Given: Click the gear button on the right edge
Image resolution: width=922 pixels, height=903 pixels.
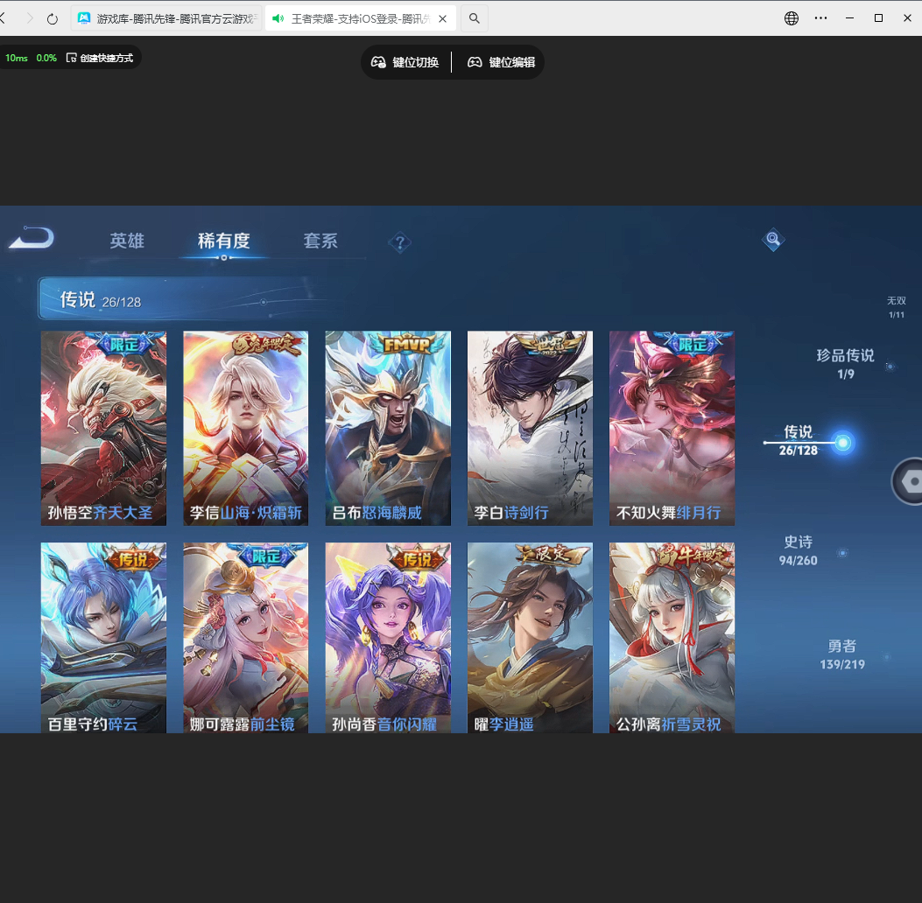Looking at the screenshot, I should pos(914,480).
